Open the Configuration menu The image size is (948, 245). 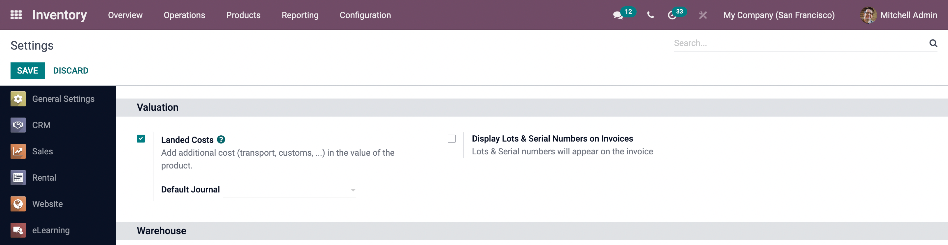(365, 15)
